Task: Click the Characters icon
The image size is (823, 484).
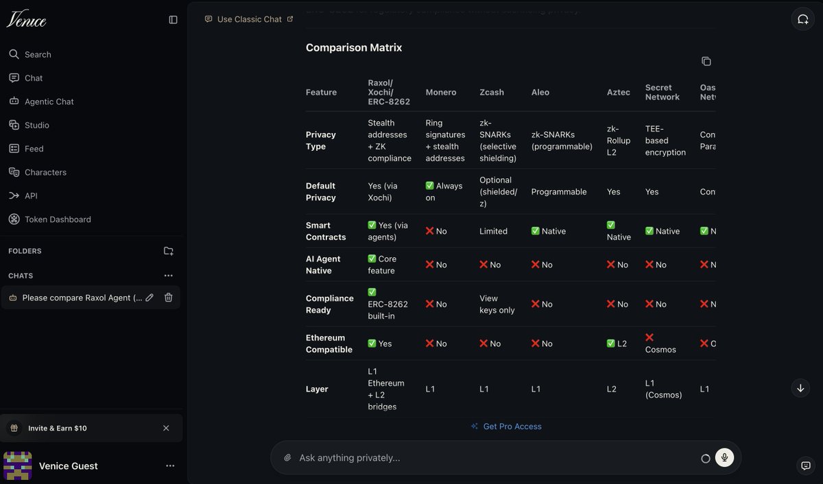Action: pos(14,172)
